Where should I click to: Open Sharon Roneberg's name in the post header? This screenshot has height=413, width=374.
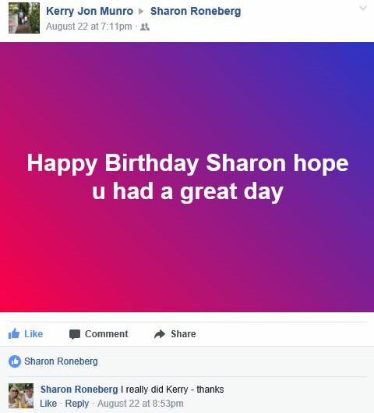click(196, 12)
